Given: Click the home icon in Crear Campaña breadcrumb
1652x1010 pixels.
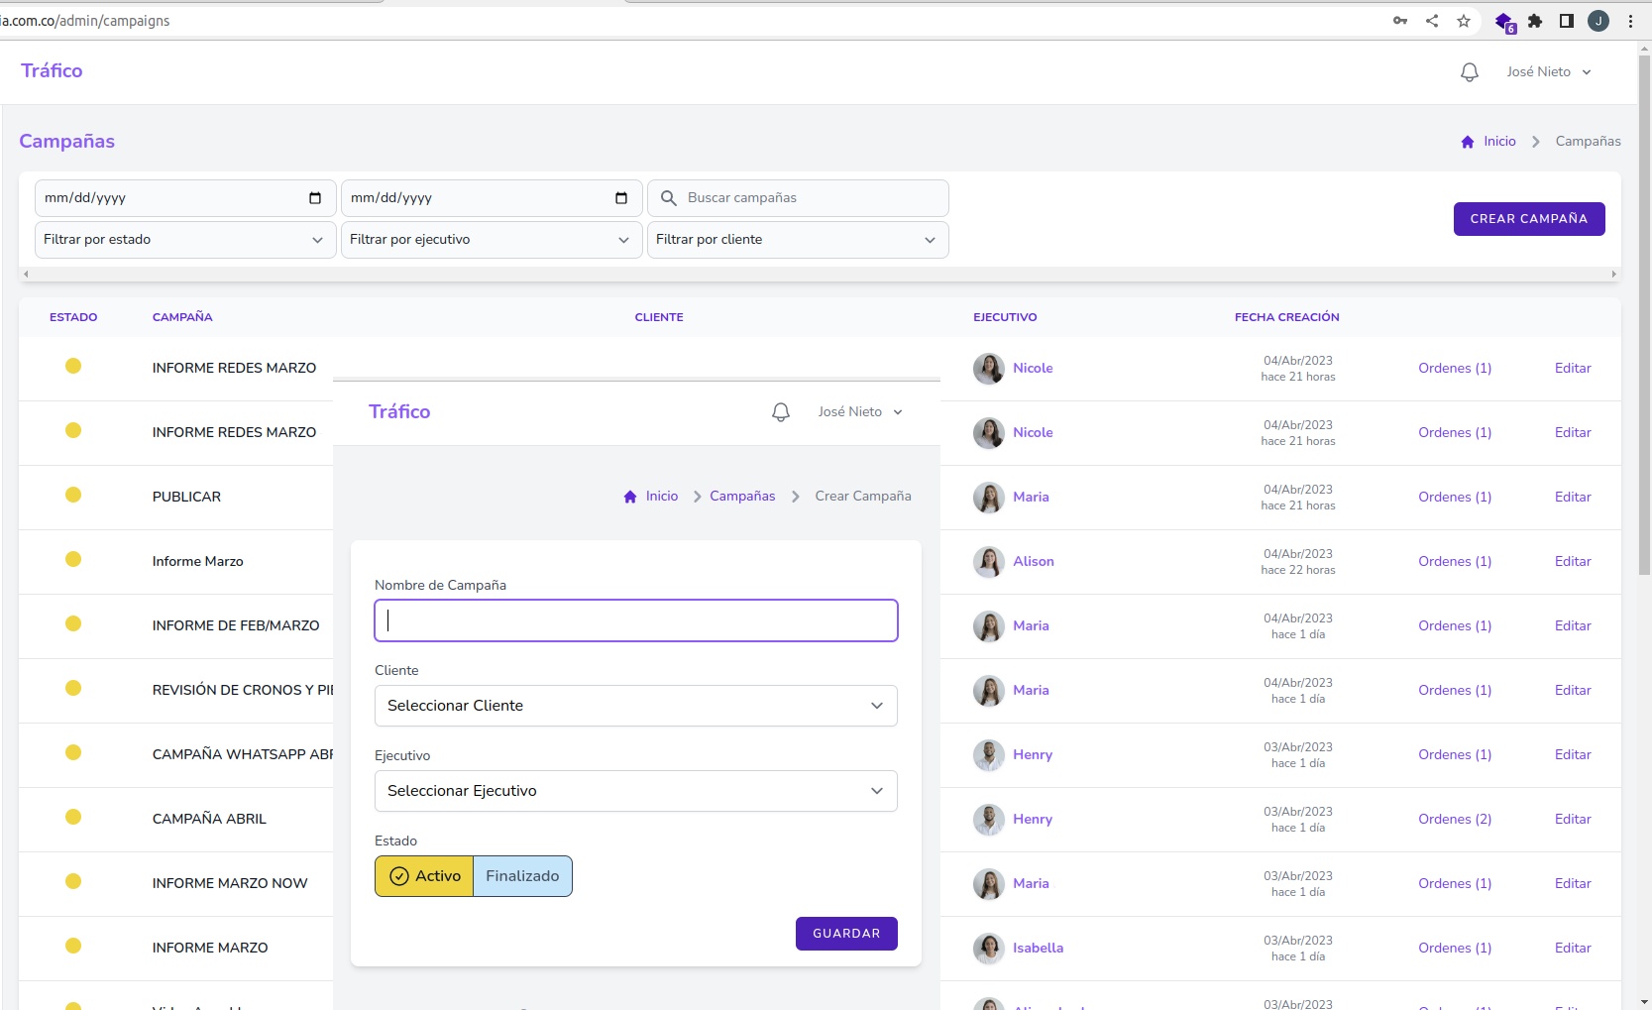Looking at the screenshot, I should point(630,497).
